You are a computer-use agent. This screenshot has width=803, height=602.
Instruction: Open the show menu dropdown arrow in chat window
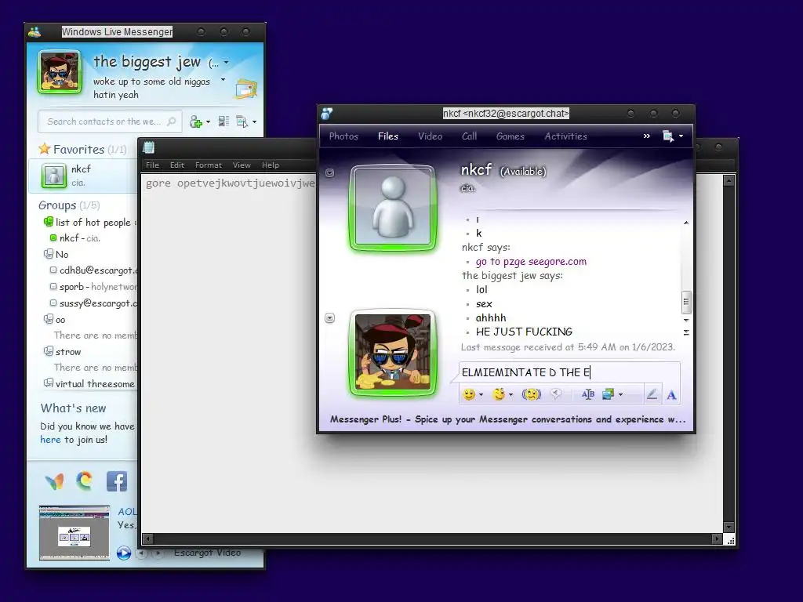coord(681,136)
